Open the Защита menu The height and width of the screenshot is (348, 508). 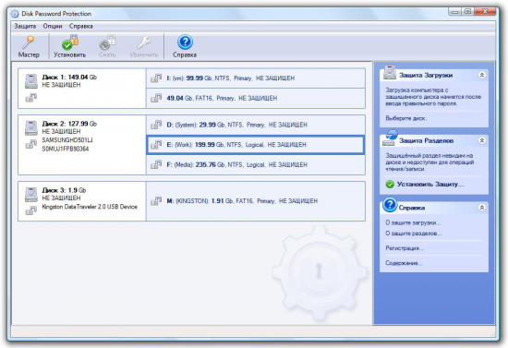pos(25,26)
